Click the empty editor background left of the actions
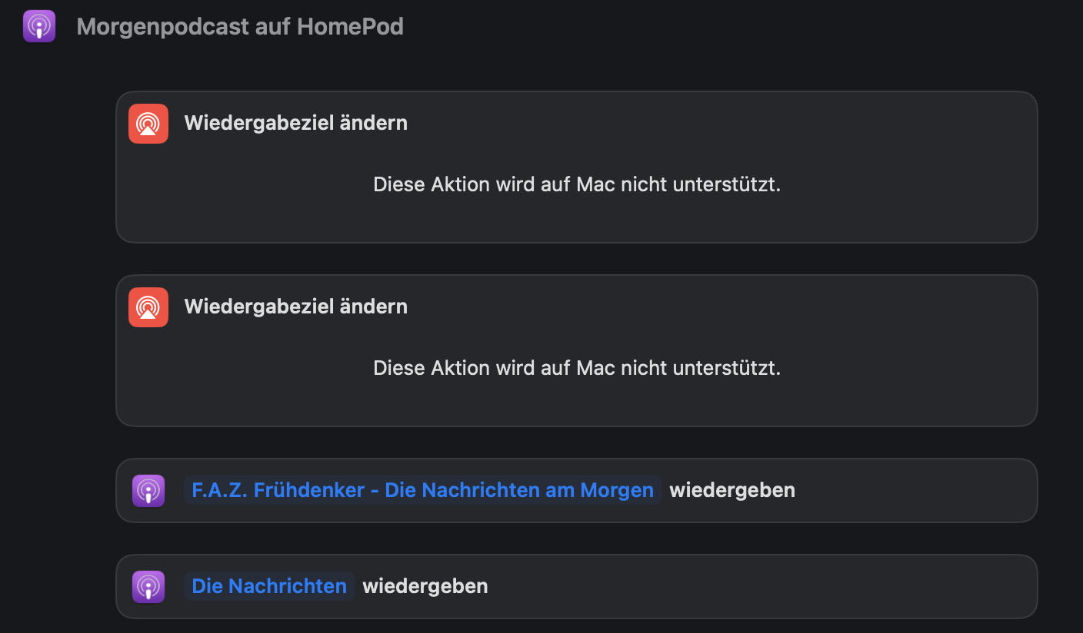Viewport: 1083px width, 633px height. tap(58, 346)
